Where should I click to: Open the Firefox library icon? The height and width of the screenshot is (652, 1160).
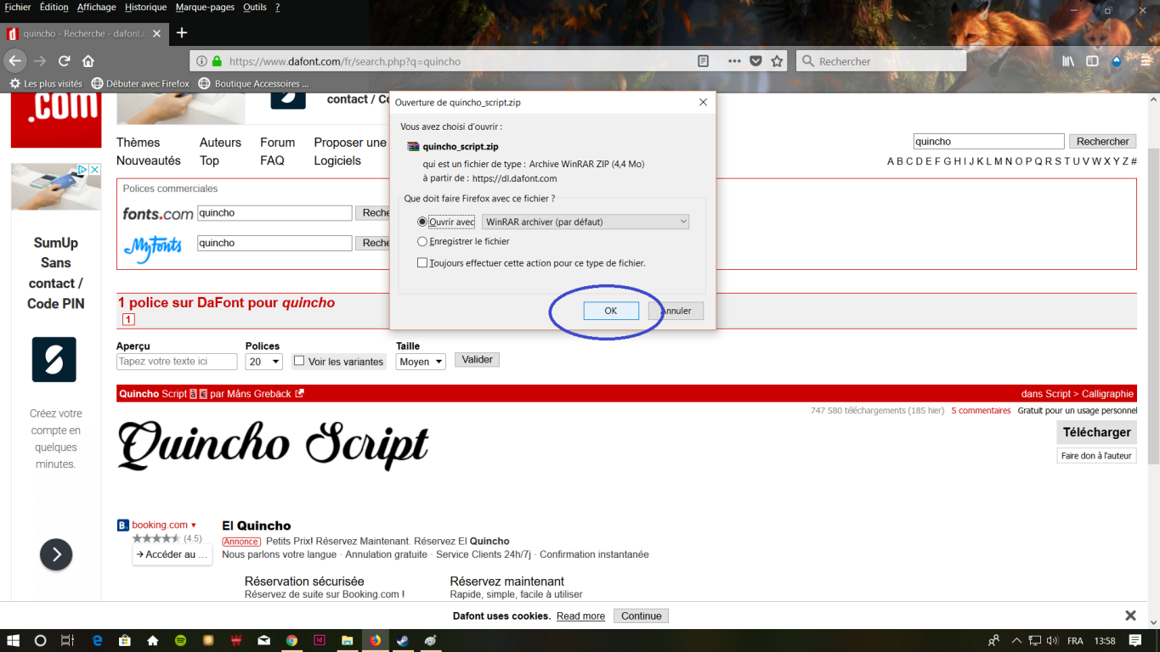tap(1068, 61)
